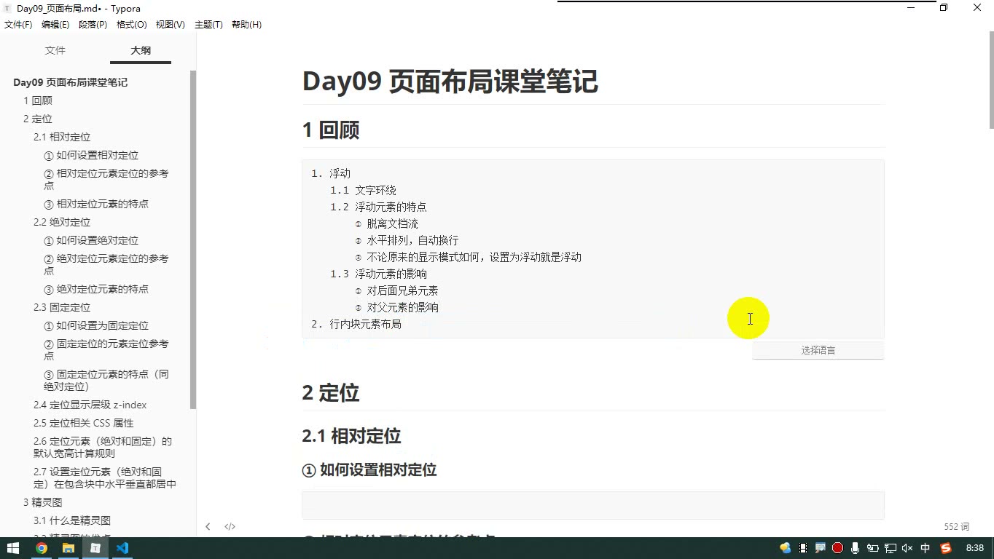This screenshot has height=559, width=994.
Task: Open the 格式(O) menu
Action: [132, 25]
